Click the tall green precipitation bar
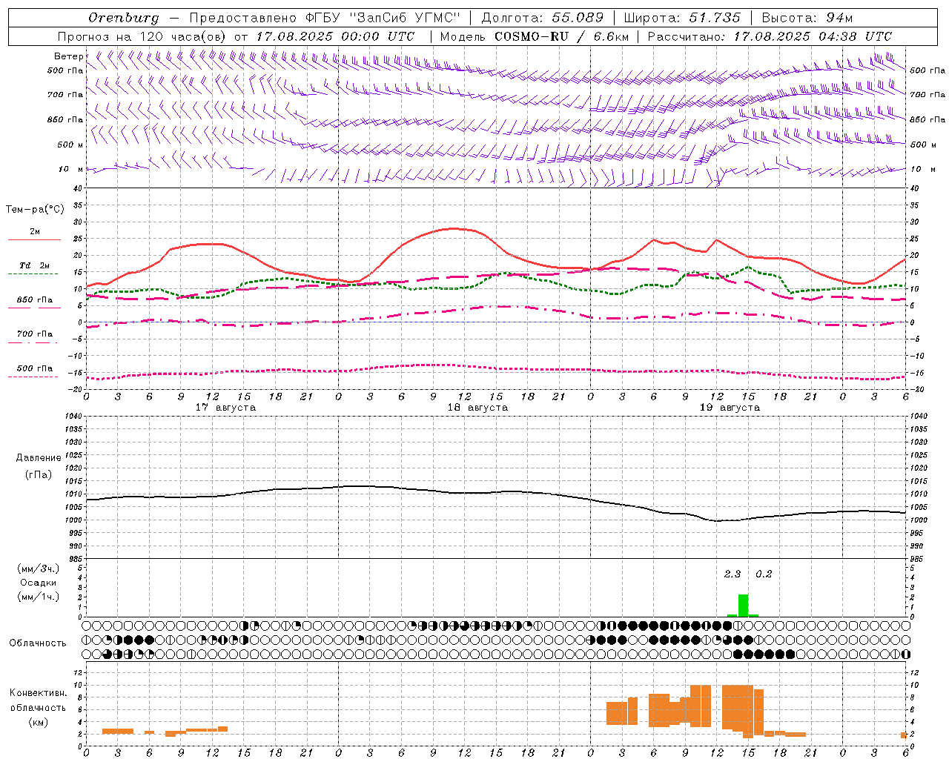Image resolution: width=949 pixels, height=759 pixels. coord(743,606)
